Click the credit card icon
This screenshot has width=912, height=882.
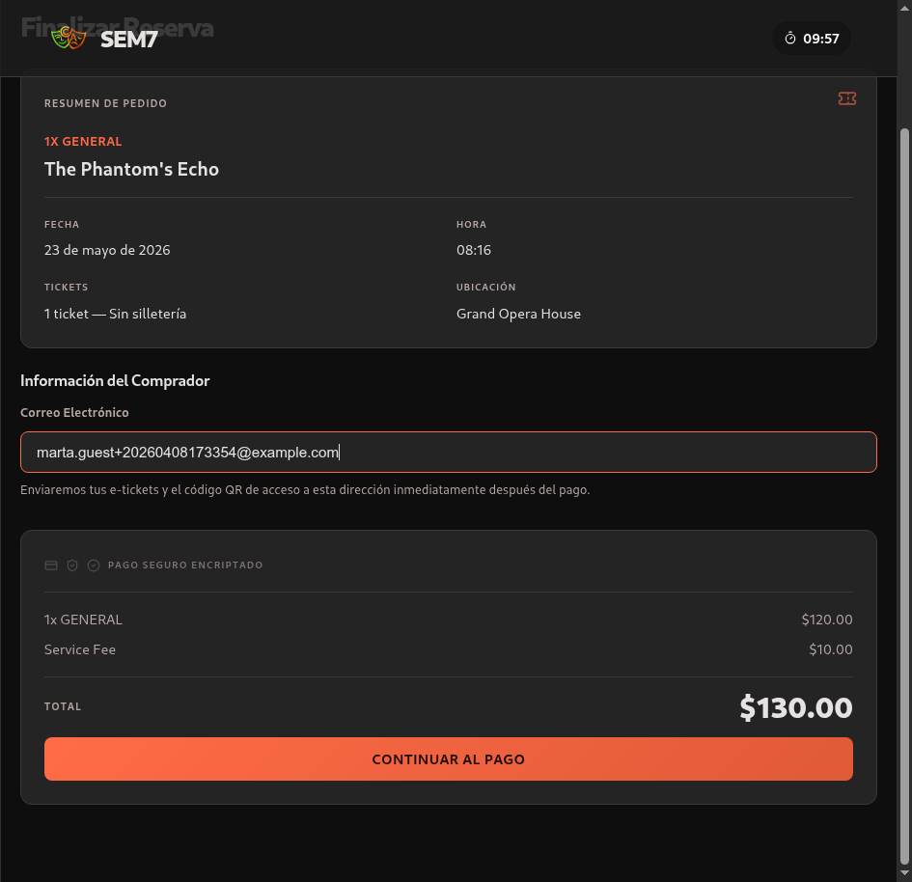[x=51, y=565]
